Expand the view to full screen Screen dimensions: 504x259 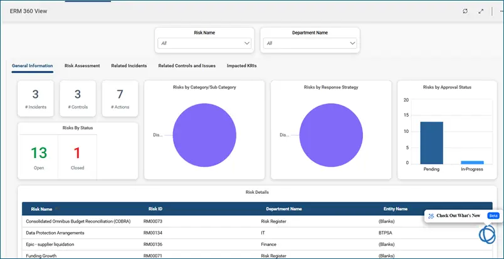coord(481,11)
